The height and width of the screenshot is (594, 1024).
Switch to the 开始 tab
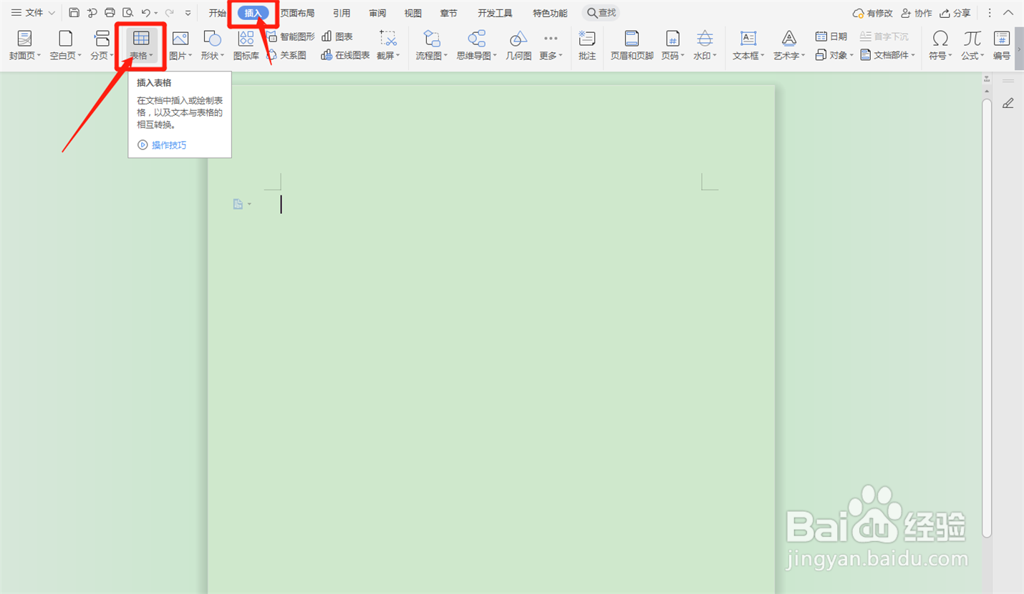coord(218,13)
